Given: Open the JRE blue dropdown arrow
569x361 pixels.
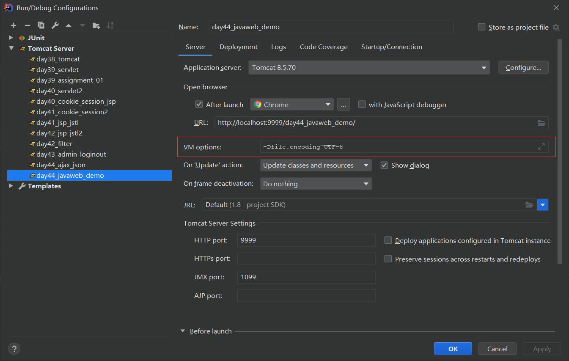Looking at the screenshot, I should click(543, 205).
